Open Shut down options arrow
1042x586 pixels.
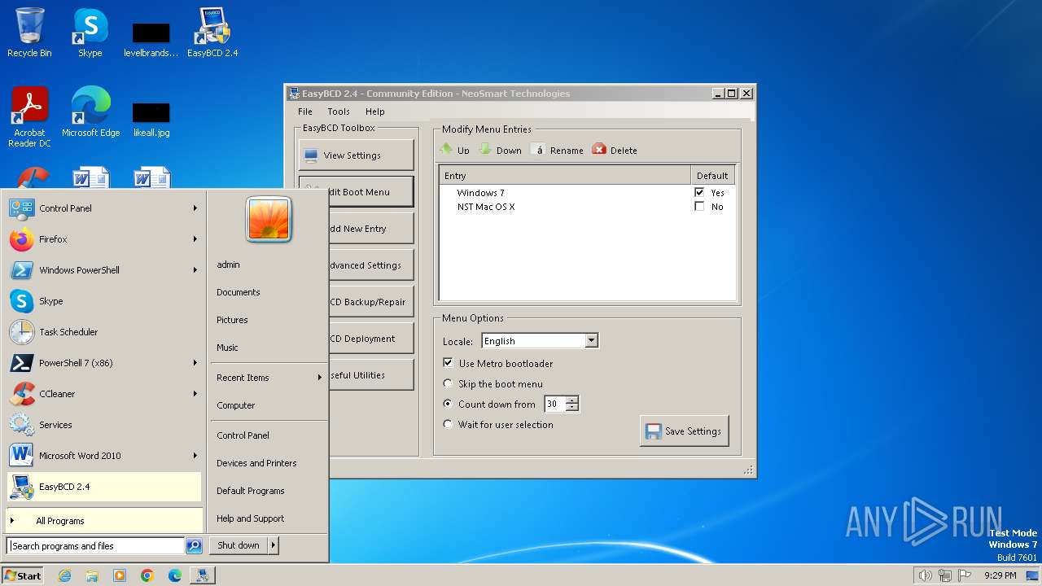(x=274, y=546)
